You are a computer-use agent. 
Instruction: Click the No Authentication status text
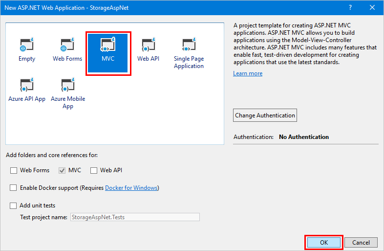coord(304,137)
